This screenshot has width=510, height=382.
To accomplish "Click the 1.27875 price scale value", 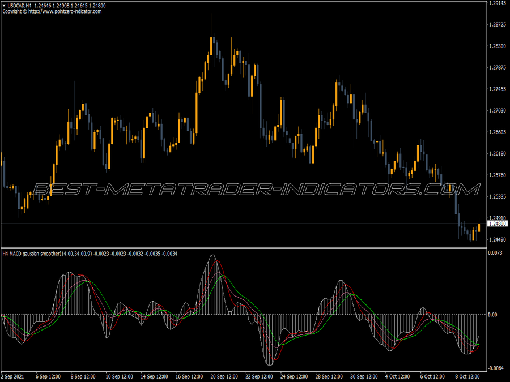I will (x=498, y=67).
